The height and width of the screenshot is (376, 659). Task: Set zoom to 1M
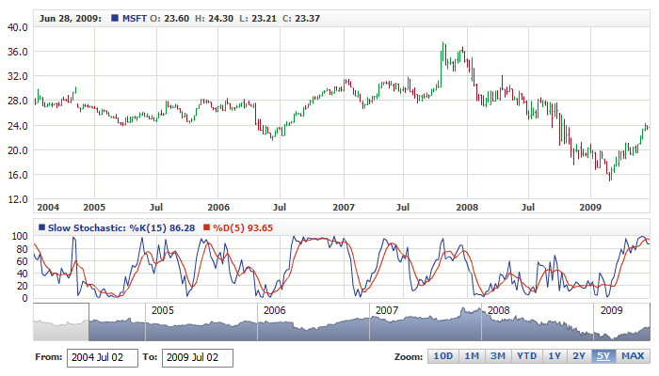[472, 356]
